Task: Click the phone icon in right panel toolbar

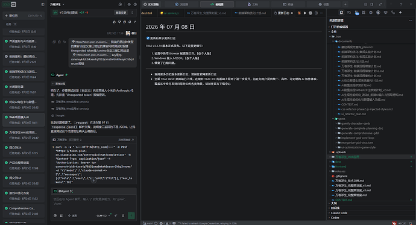Action: click(393, 13)
